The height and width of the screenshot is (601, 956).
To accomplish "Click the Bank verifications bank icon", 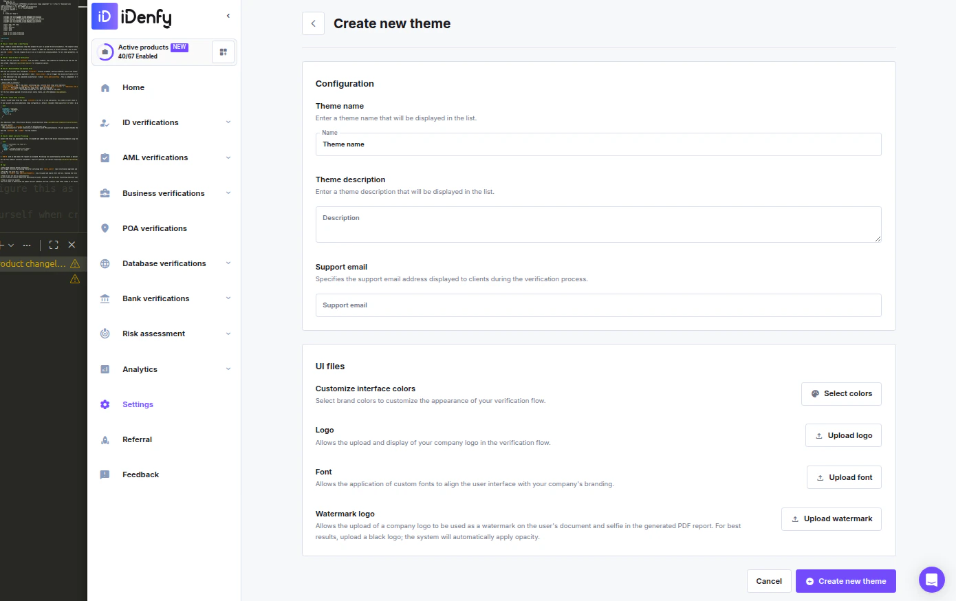I will point(105,298).
